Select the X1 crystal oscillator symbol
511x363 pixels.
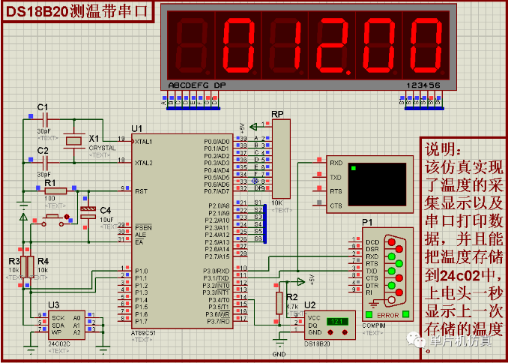(x=74, y=141)
